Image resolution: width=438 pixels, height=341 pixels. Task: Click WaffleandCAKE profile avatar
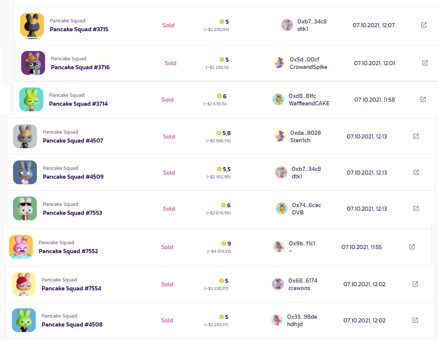point(278,99)
